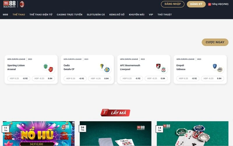Viewport: 233px width, 146px height.
Task: Click the Vietnam flag language icon
Action: [x=209, y=4]
